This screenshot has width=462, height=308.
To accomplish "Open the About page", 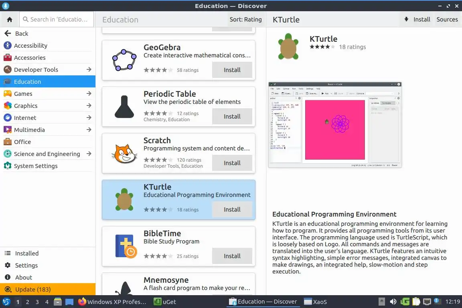I will (x=48, y=278).
